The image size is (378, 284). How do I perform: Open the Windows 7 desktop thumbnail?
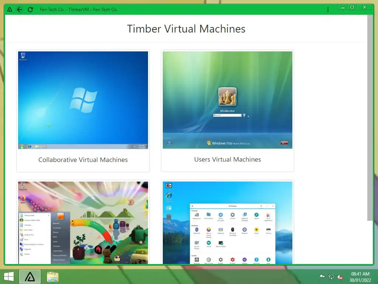tap(83, 100)
